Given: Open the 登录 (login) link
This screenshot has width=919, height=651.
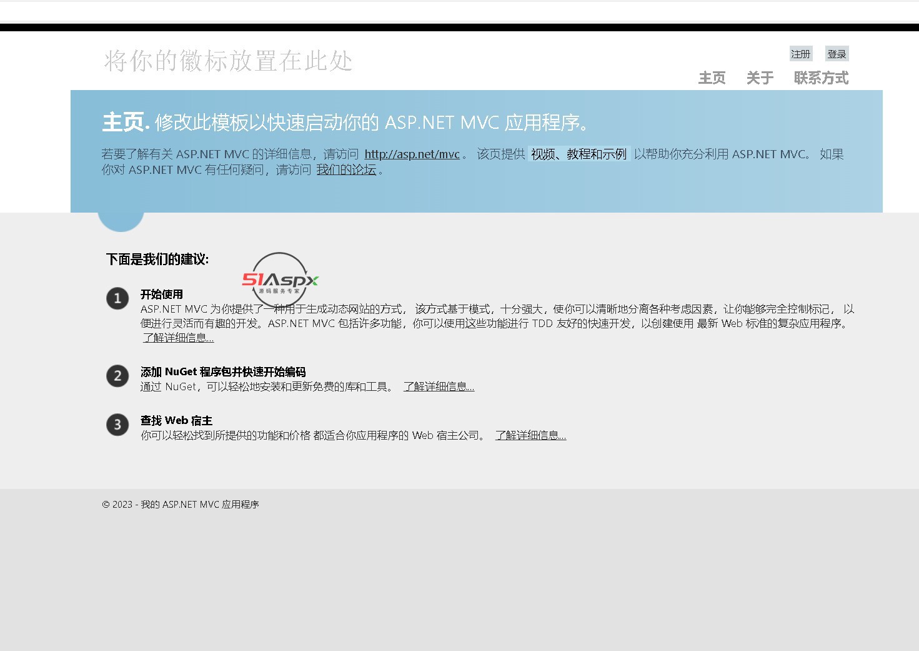Looking at the screenshot, I should 837,54.
